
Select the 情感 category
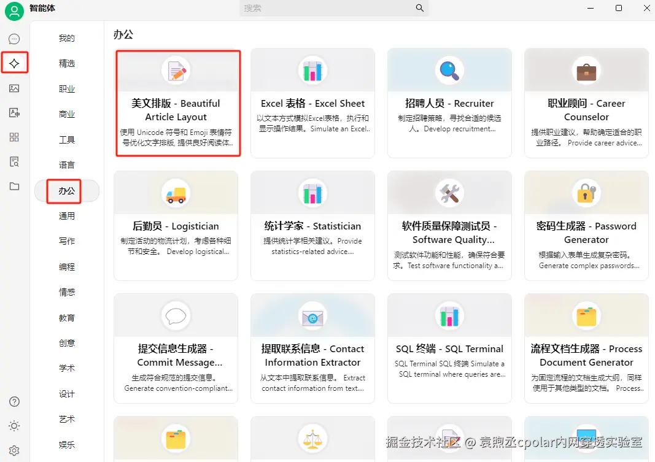pyautogui.click(x=67, y=292)
